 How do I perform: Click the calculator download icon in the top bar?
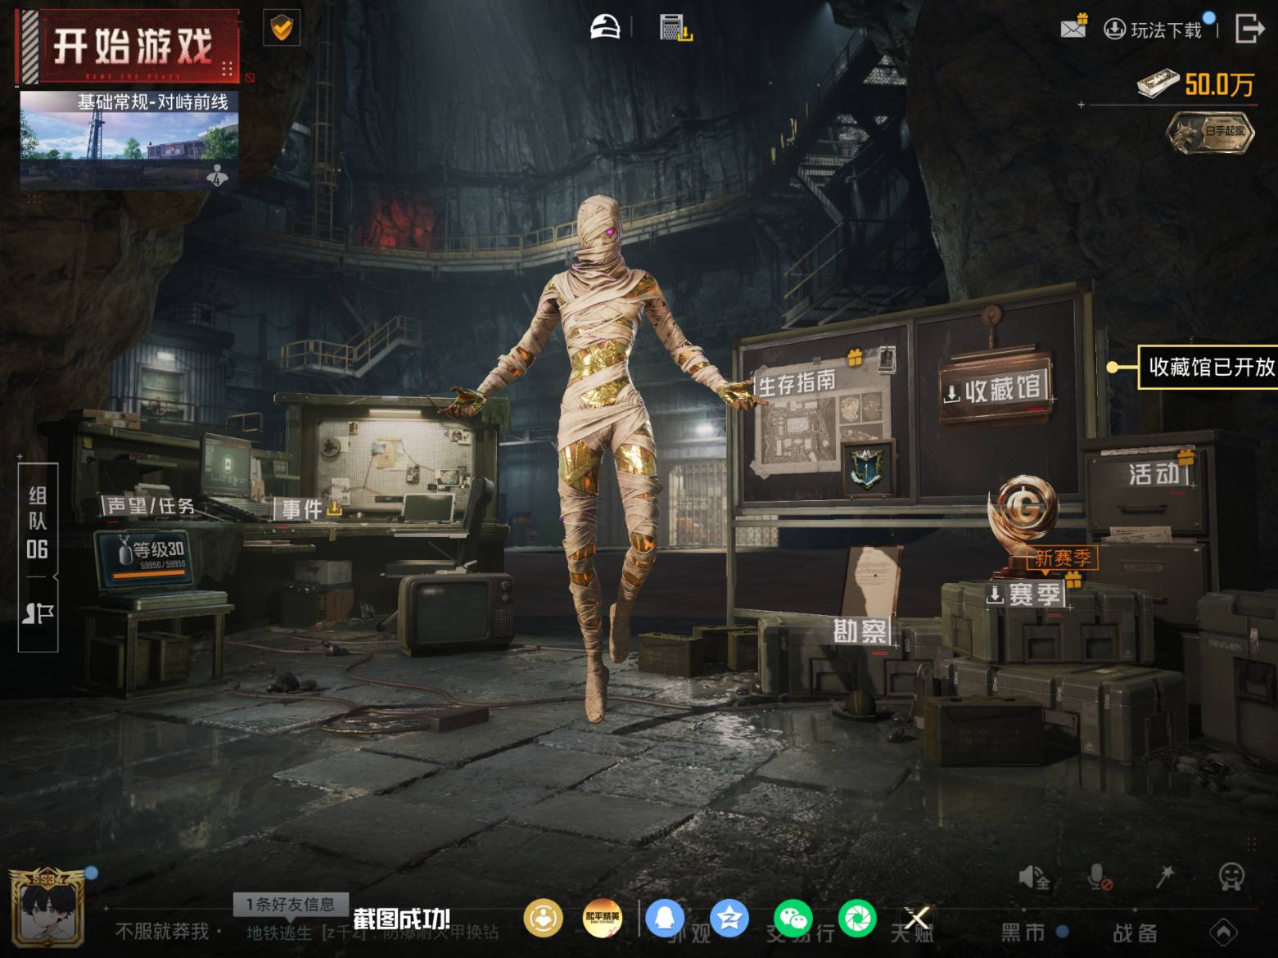(x=675, y=28)
